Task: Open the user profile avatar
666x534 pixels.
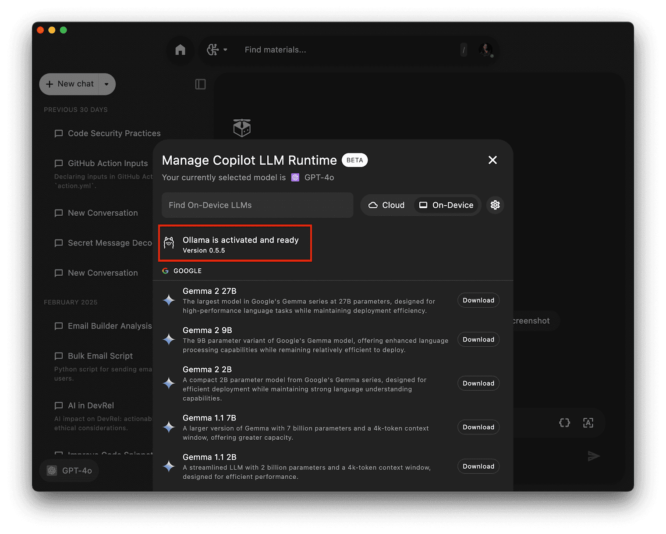Action: click(485, 50)
